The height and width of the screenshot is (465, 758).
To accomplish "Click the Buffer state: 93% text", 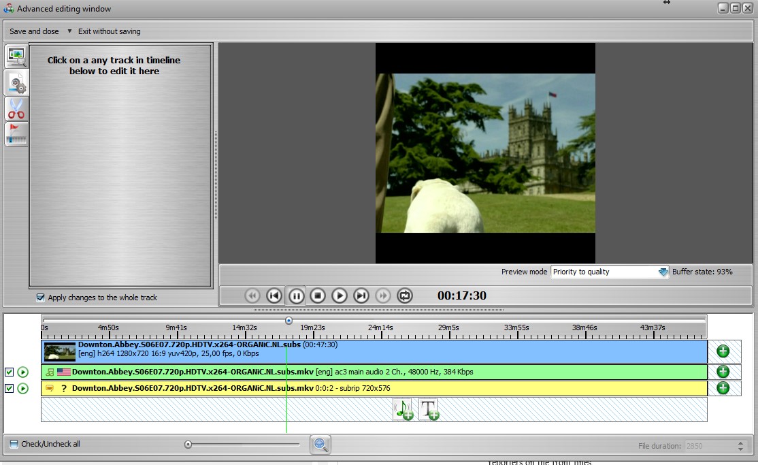I will [x=702, y=272].
